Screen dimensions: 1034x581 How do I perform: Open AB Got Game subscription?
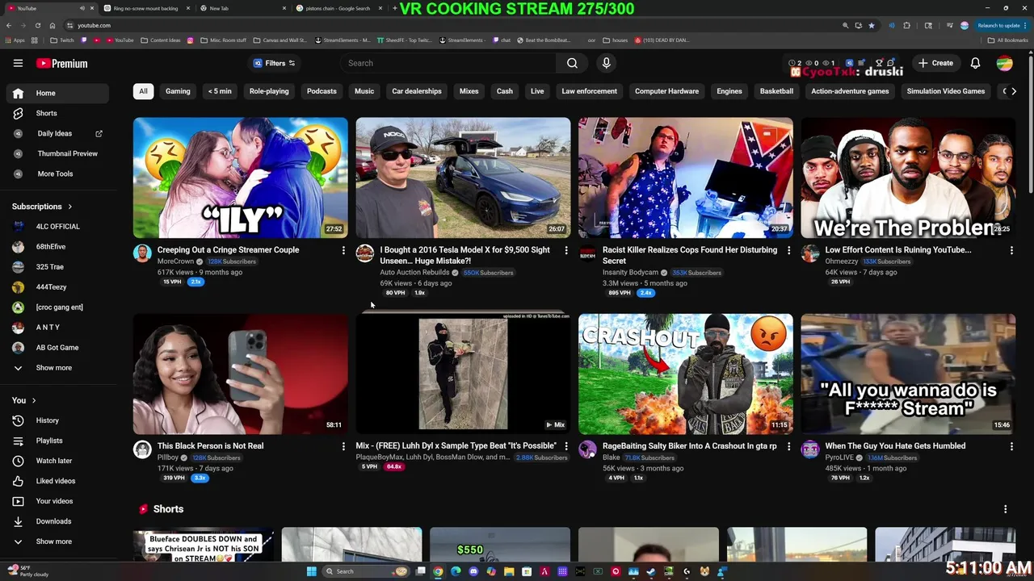pyautogui.click(x=57, y=348)
